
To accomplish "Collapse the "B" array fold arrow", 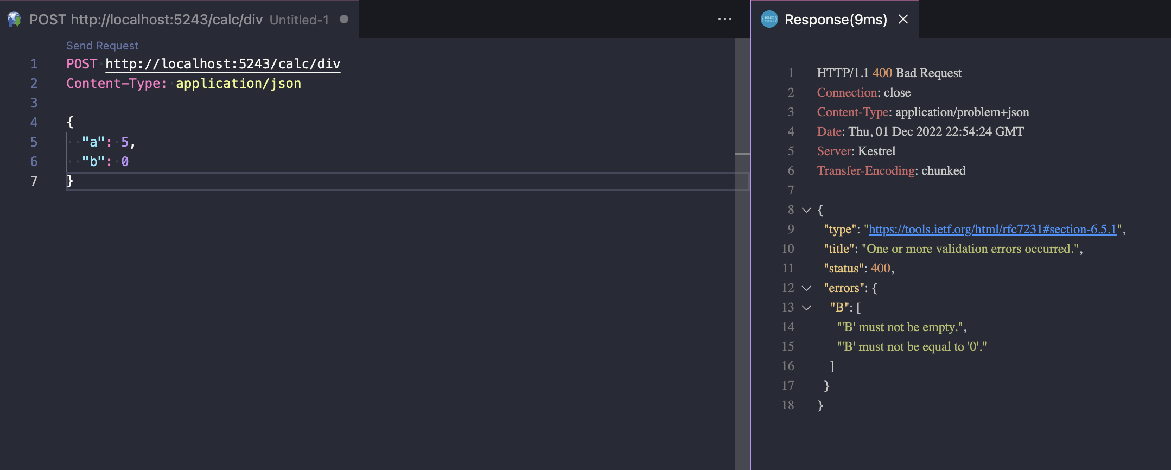I will pos(807,307).
